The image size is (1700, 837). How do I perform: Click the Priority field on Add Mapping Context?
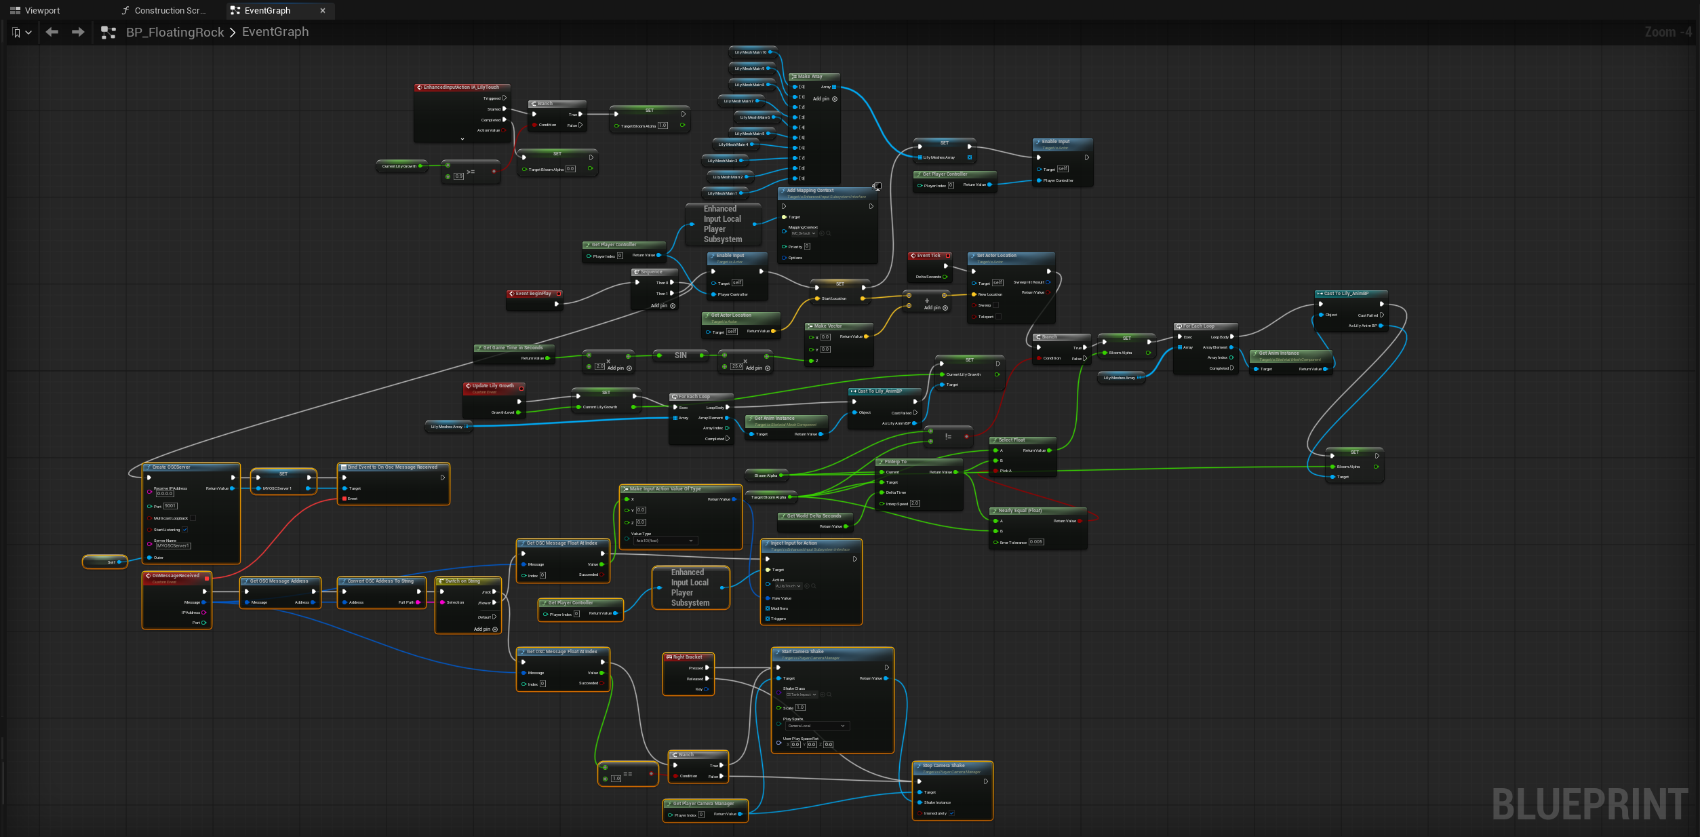click(x=807, y=246)
